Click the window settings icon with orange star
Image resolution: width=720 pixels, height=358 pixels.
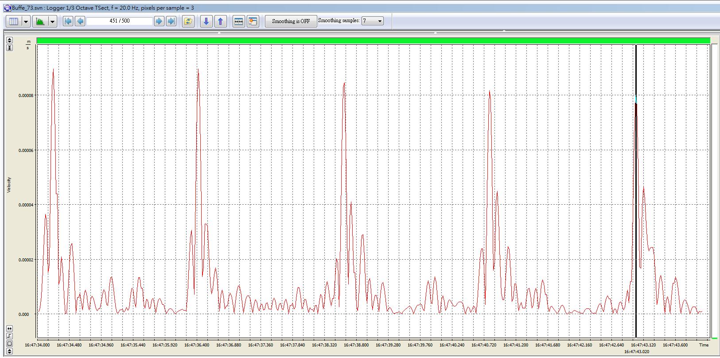click(x=253, y=21)
